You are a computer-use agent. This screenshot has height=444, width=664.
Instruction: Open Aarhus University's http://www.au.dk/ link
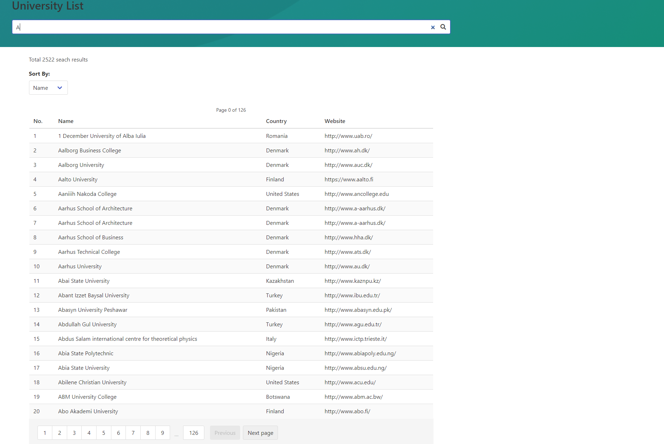point(347,266)
